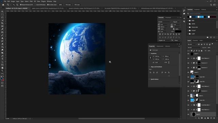This screenshot has width=218, height=123.
Task: Click the Faux Bold button in Character panel
Action: 160,34
